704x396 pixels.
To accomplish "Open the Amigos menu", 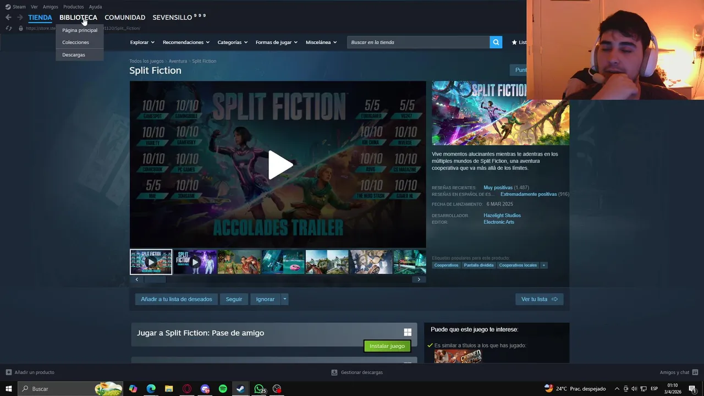I will (x=51, y=7).
